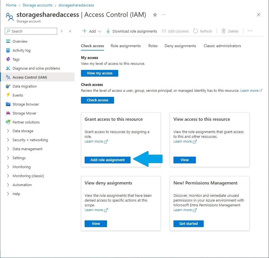Open Partner solutions menu label

[x=26, y=122]
